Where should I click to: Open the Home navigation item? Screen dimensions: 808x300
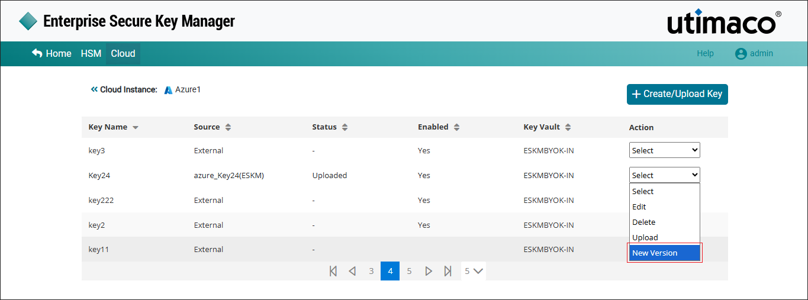tap(51, 53)
